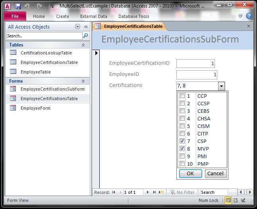Check the CEBS certification checkbox
Image resolution: width=257 pixels, height=209 pixels.
point(182,110)
